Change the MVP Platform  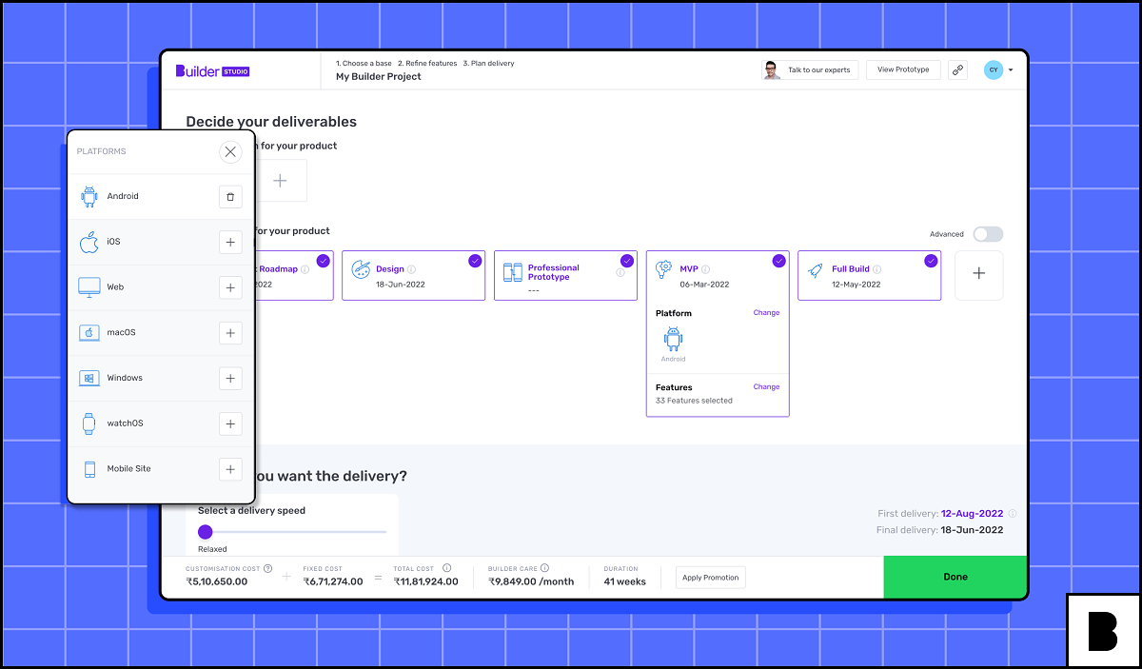(x=766, y=313)
